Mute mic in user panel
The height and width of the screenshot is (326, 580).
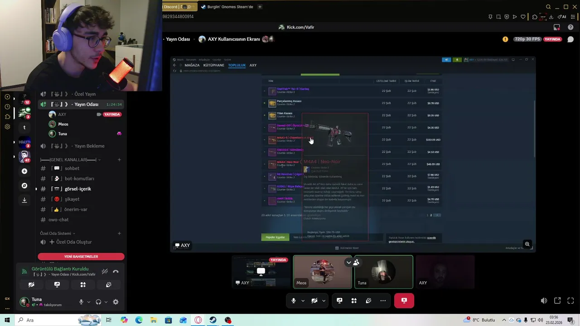pyautogui.click(x=82, y=302)
